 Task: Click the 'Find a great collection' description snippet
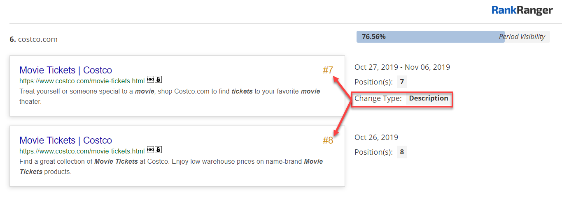pos(171,162)
